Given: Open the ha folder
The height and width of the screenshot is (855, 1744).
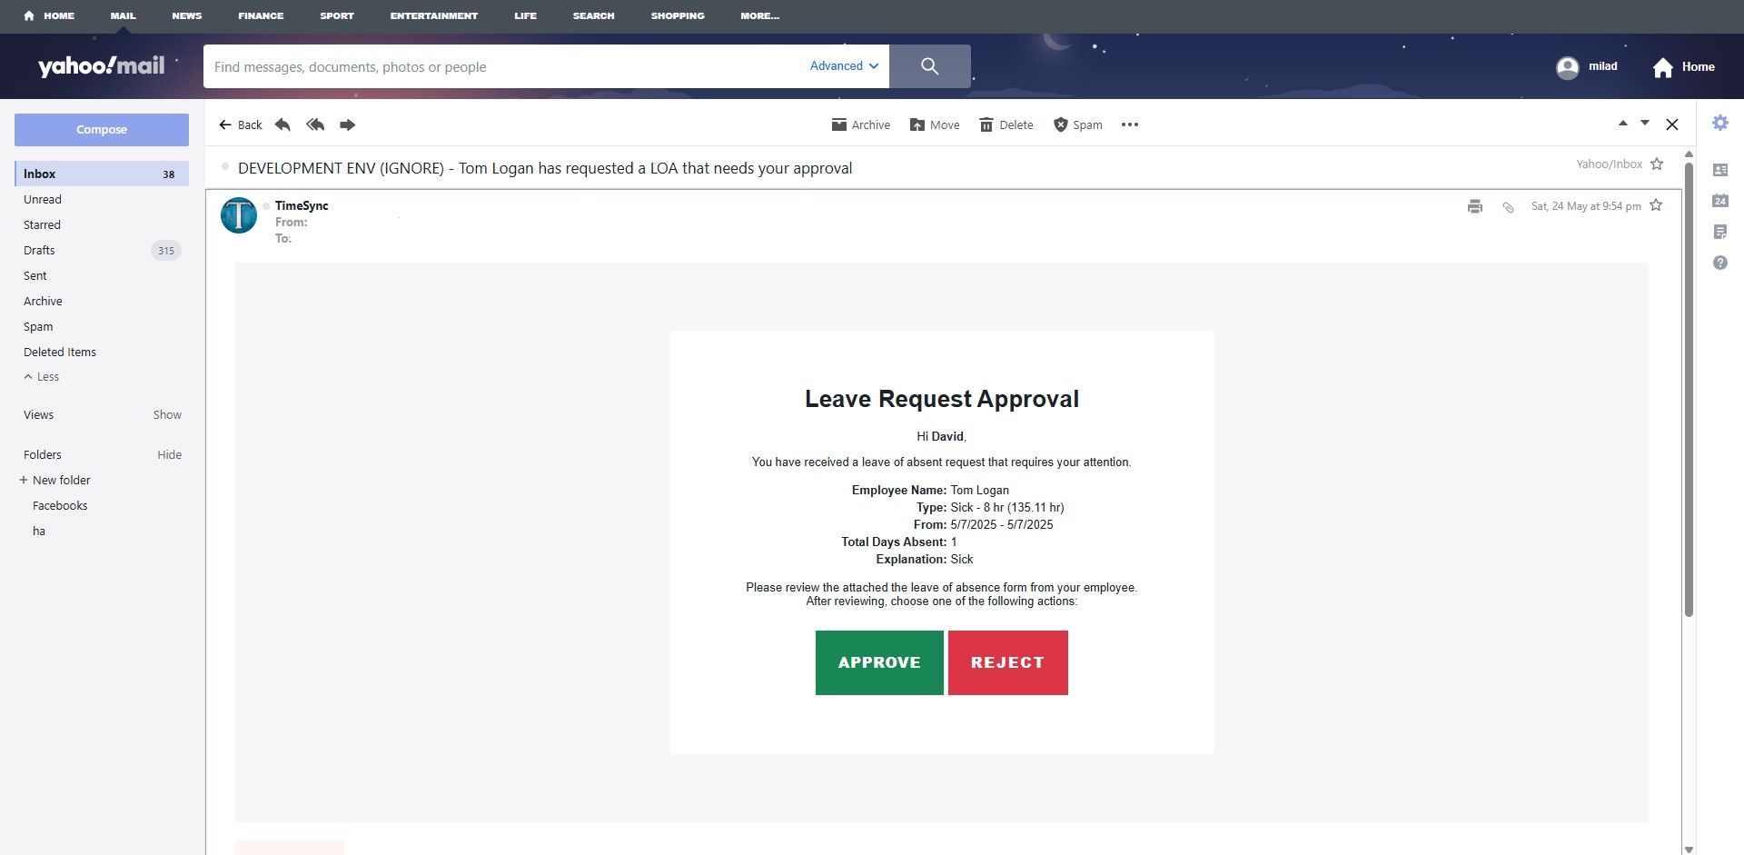Looking at the screenshot, I should (x=39, y=532).
